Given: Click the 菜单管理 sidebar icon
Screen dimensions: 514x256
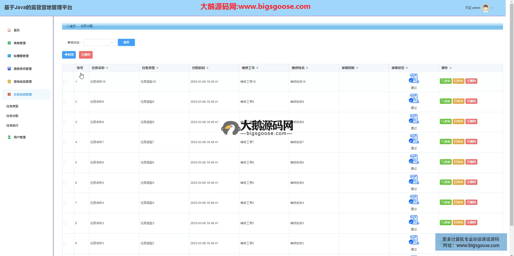Looking at the screenshot, I should pyautogui.click(x=9, y=43).
